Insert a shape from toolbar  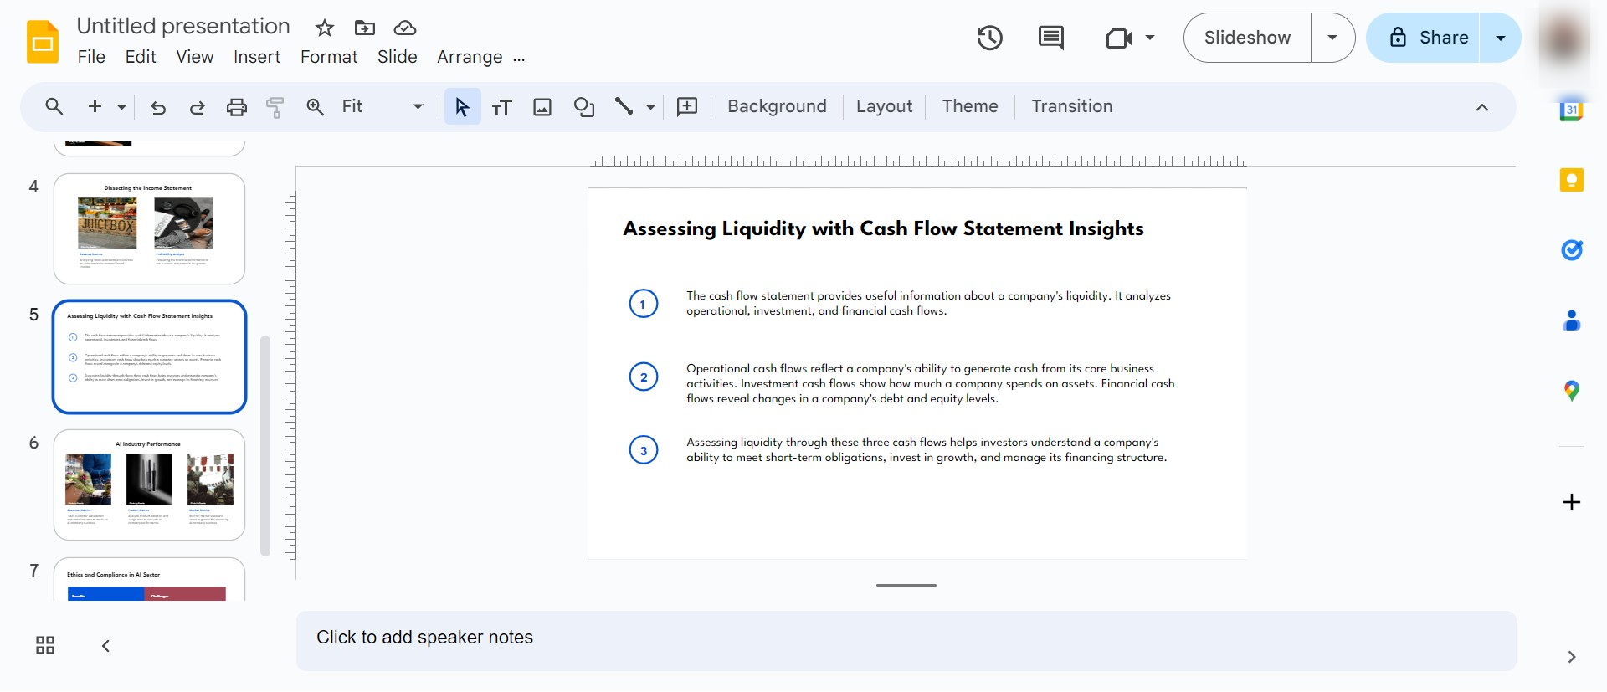(x=584, y=107)
